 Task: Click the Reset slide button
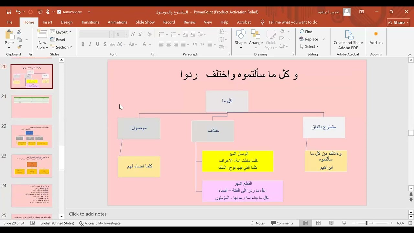[x=58, y=39]
